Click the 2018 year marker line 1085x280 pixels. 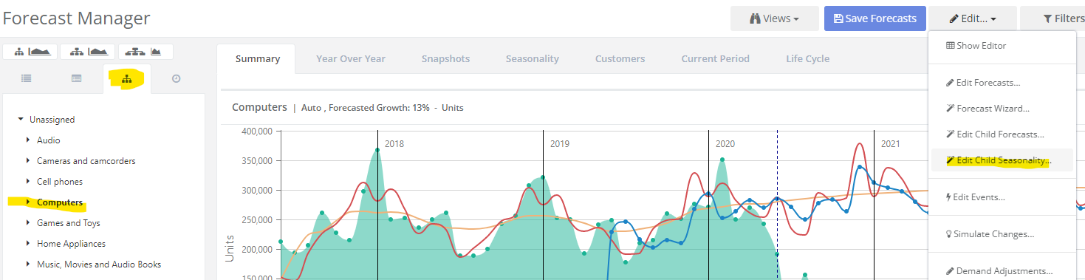pyautogui.click(x=377, y=205)
